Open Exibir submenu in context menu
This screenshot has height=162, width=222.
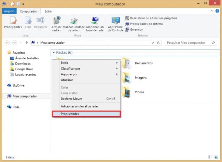click(x=86, y=63)
